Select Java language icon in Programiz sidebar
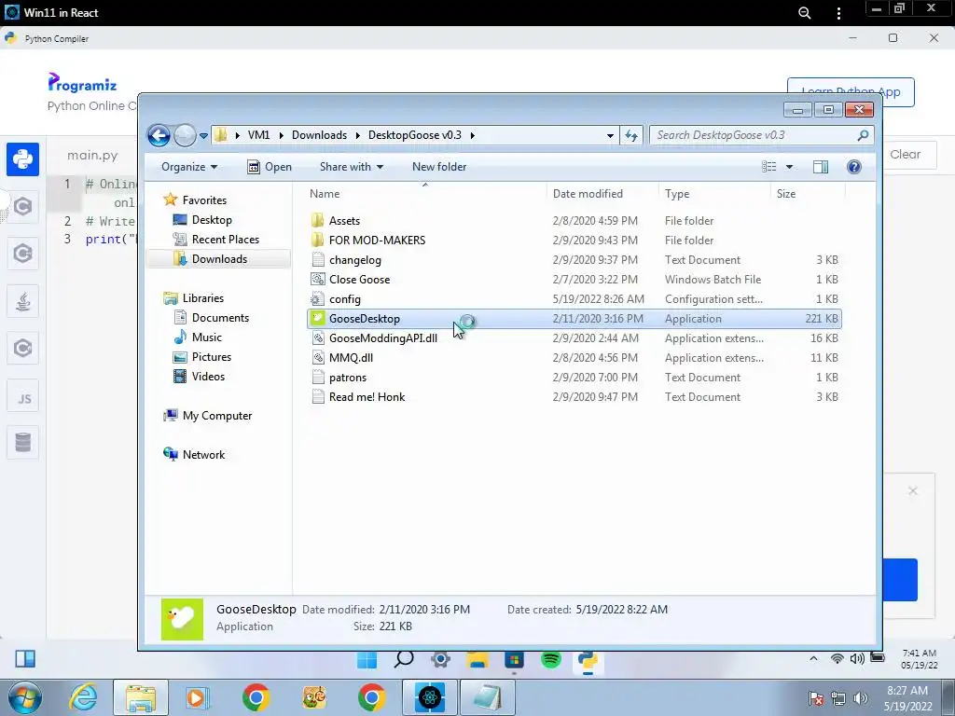The image size is (955, 716). point(22,301)
